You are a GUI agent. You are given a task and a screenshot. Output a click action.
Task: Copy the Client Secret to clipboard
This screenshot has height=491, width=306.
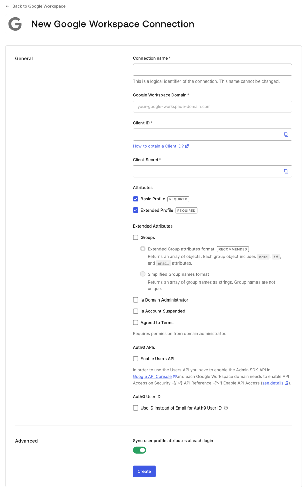286,171
